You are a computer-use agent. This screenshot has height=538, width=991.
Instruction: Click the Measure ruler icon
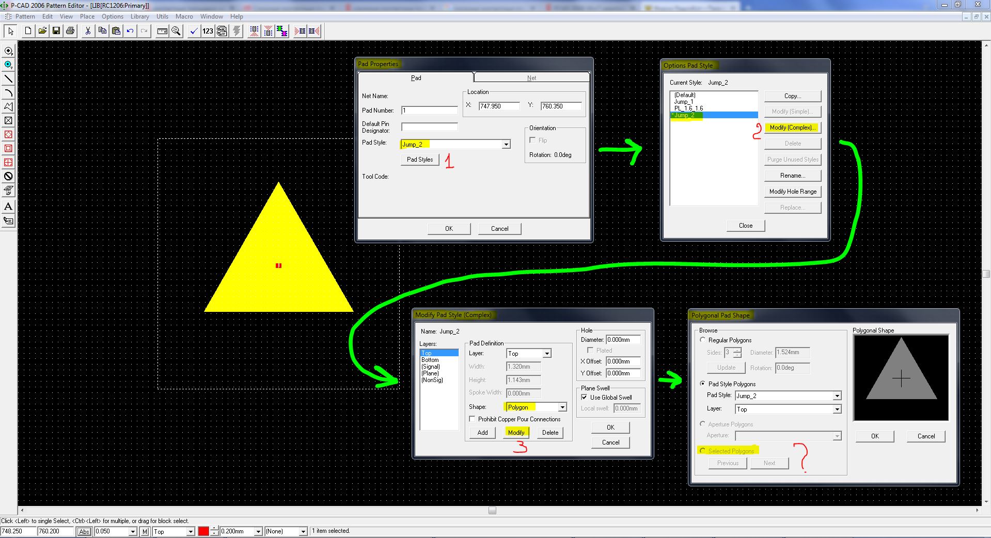point(162,31)
